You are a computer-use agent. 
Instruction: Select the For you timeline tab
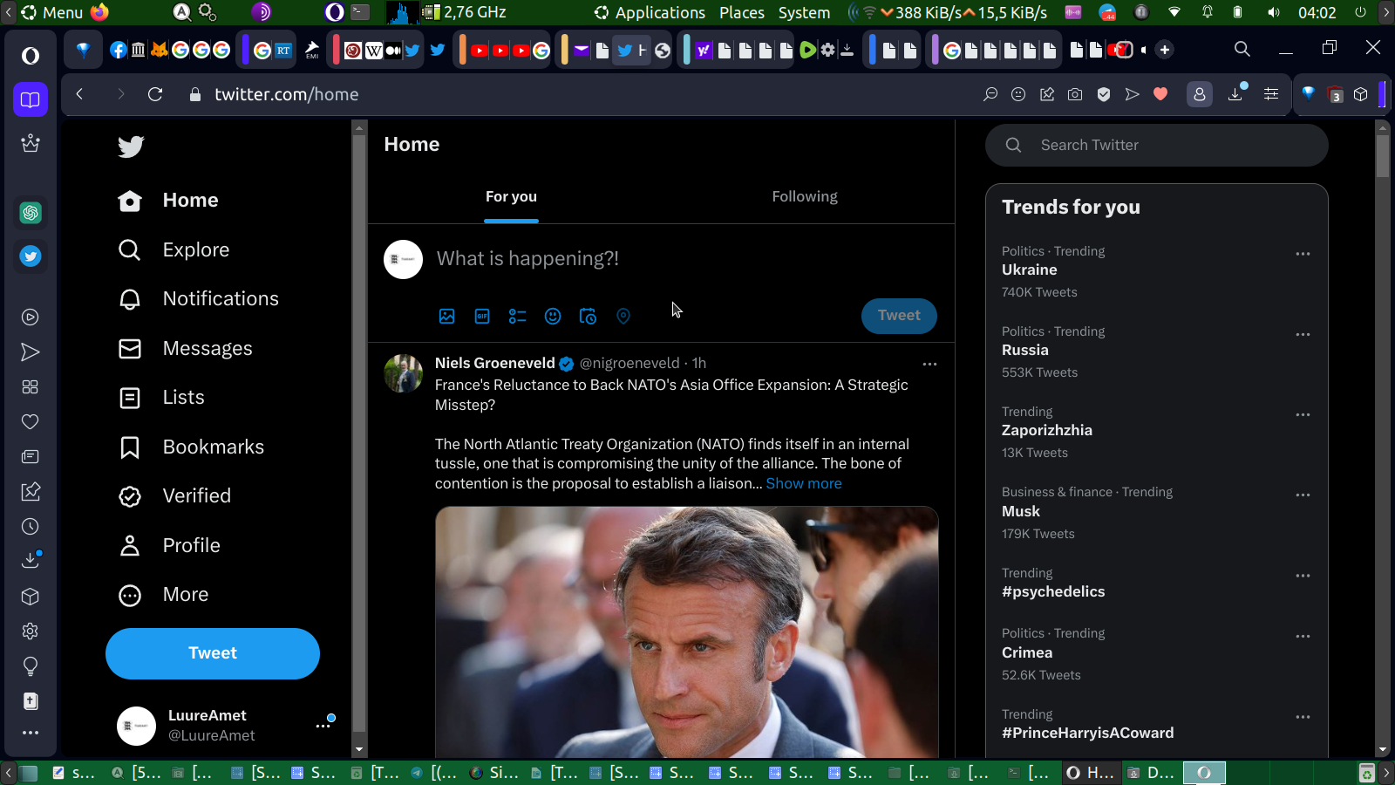point(511,197)
